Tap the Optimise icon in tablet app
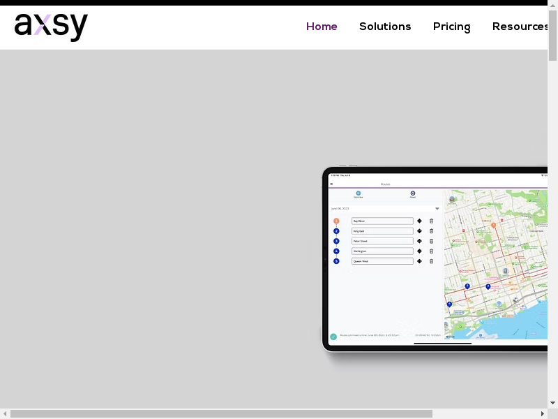 359,193
